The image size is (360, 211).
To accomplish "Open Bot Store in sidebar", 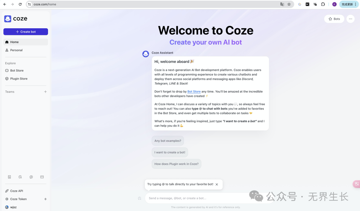I will point(26,71).
